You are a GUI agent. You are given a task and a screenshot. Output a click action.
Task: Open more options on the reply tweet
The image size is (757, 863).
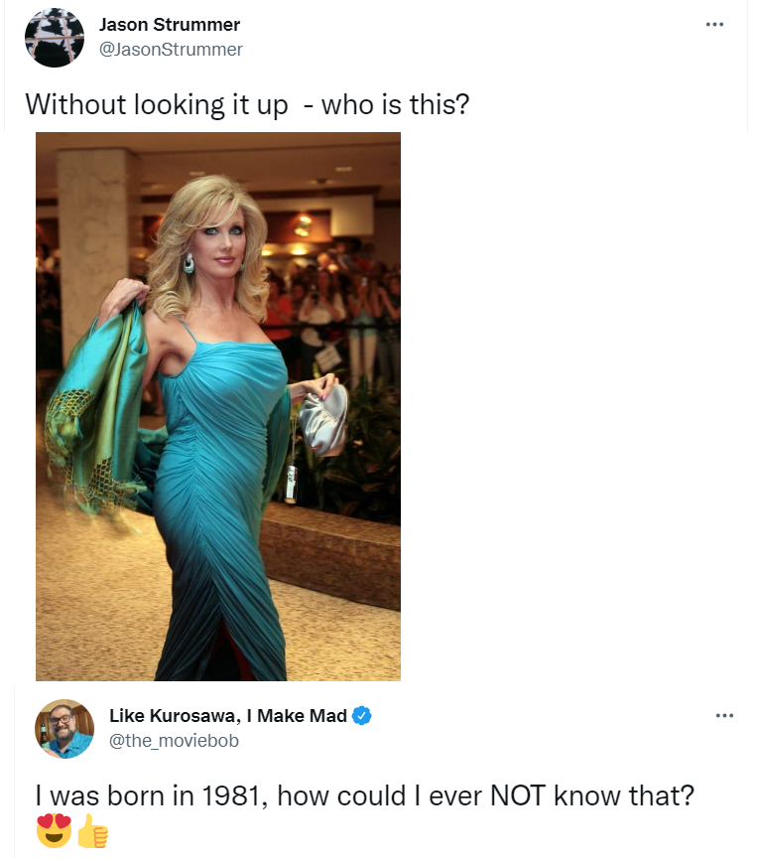724,715
